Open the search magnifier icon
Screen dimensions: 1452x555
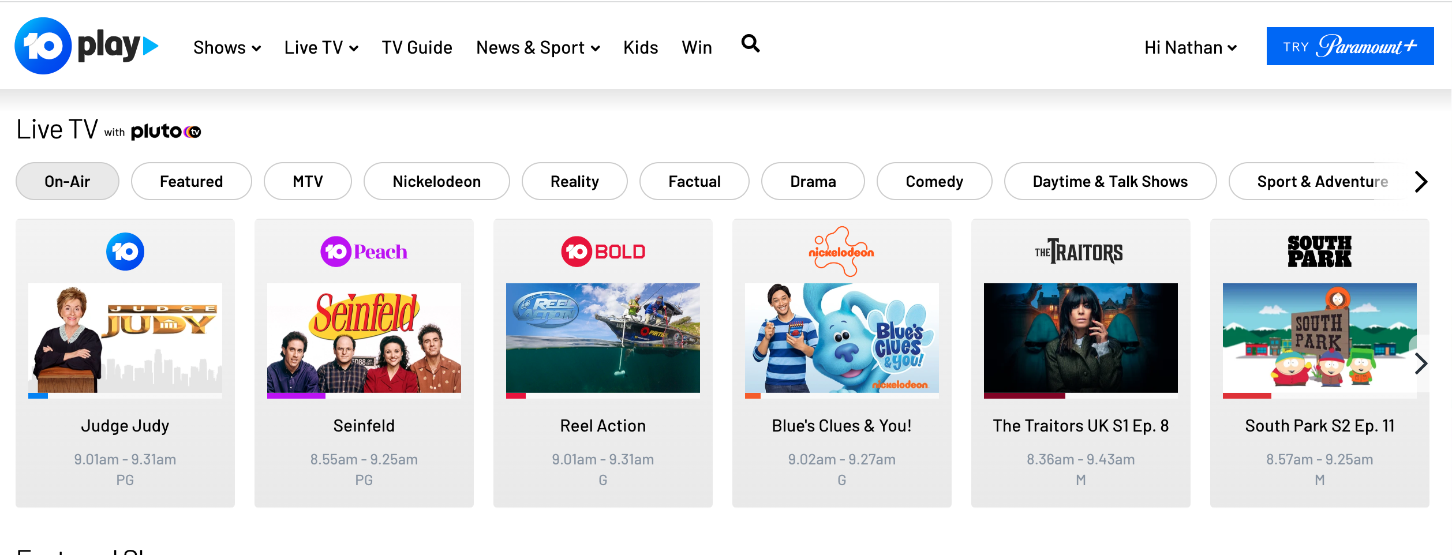click(x=750, y=43)
